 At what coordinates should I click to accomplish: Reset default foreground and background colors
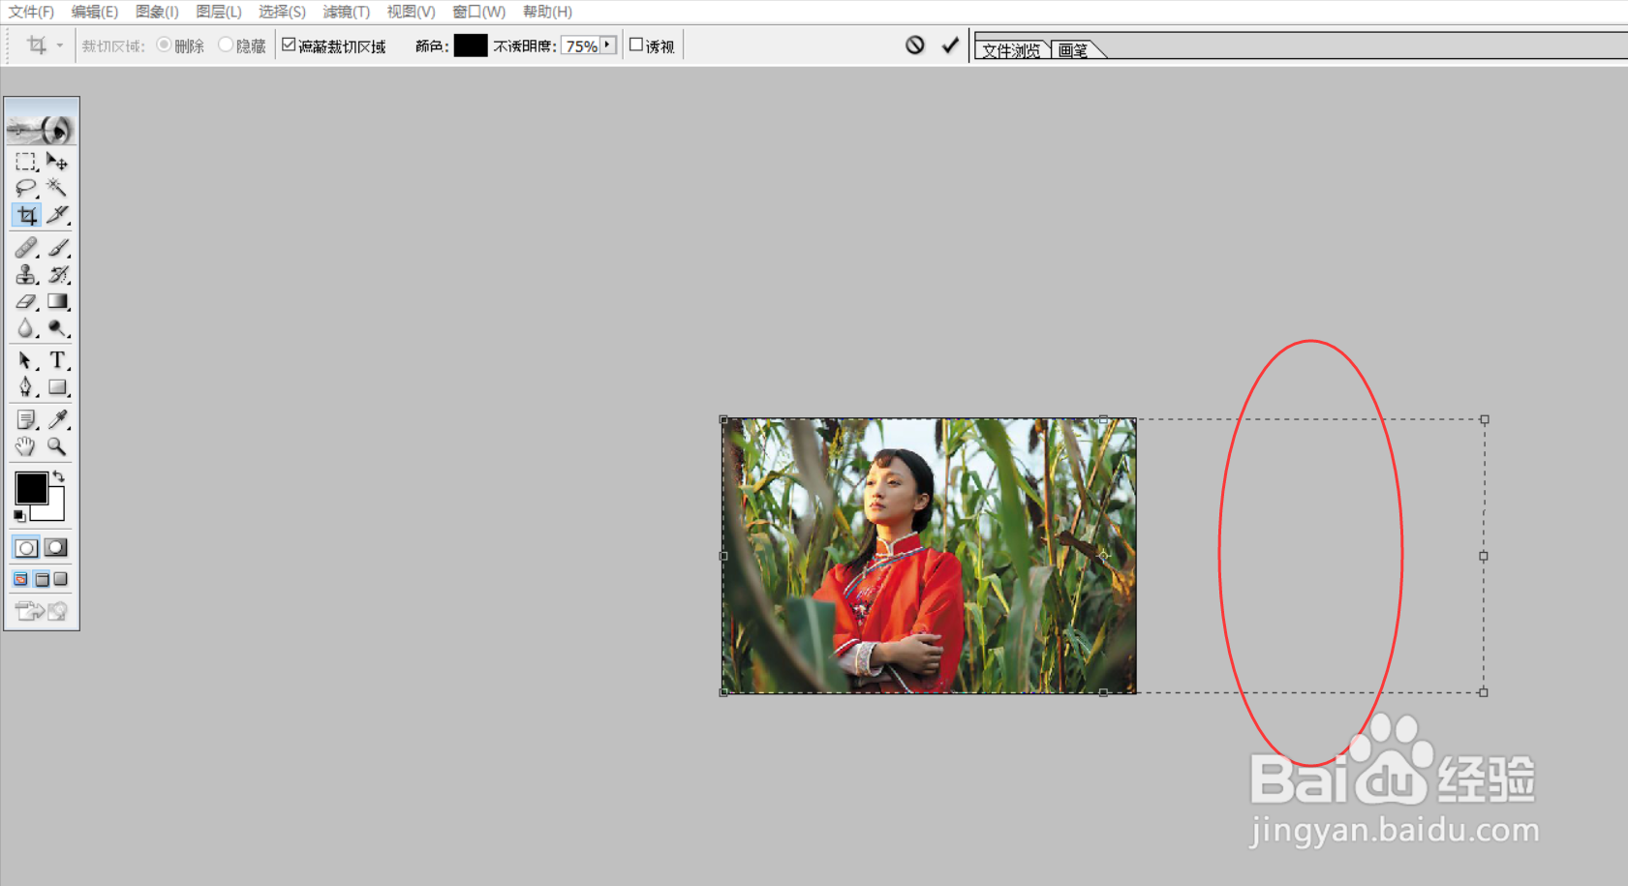19,516
